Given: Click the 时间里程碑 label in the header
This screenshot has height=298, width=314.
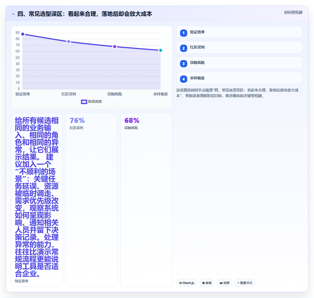Looking at the screenshot, I should 293,12.
